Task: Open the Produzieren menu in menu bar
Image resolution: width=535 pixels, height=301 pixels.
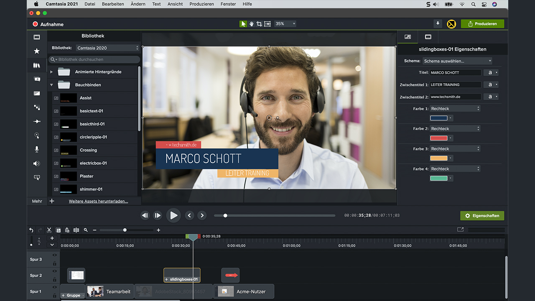Action: click(x=201, y=4)
